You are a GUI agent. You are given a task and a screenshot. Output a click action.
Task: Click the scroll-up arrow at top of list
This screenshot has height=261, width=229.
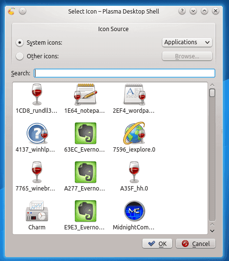tap(212, 85)
